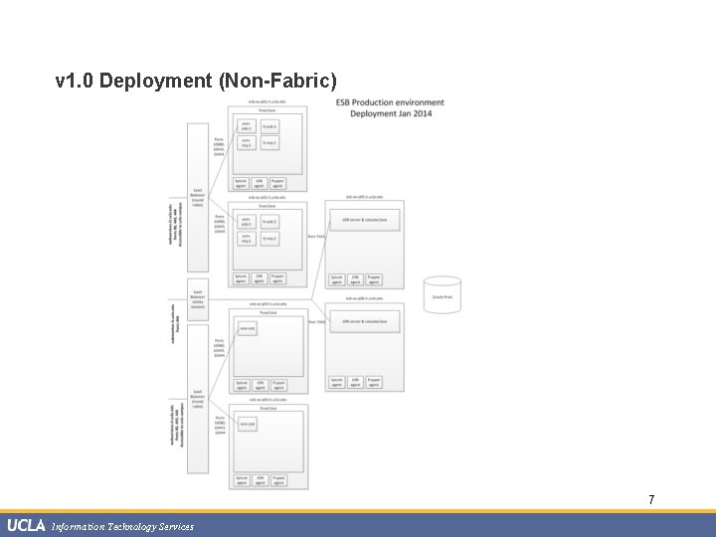This screenshot has height=537, width=716.
Task: Click Splunk agent in upper JON server box
Action: (x=336, y=279)
